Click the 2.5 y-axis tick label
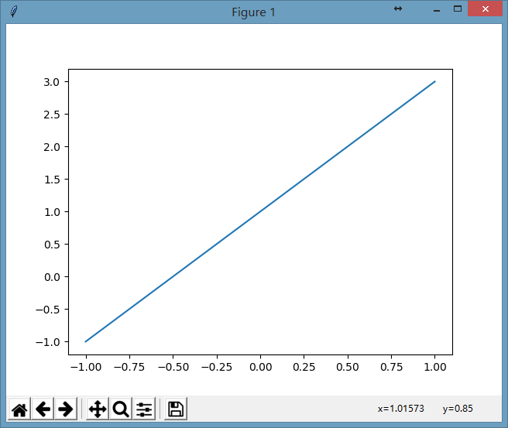This screenshot has width=508, height=428. click(52, 115)
